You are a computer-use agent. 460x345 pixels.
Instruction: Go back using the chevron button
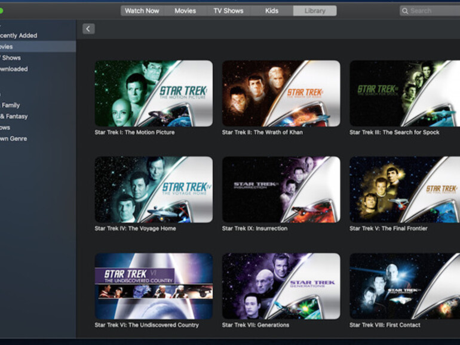click(x=88, y=29)
